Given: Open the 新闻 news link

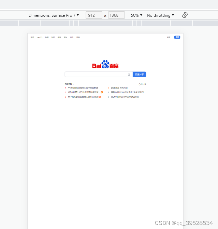Looking at the screenshot, I should point(32,37).
